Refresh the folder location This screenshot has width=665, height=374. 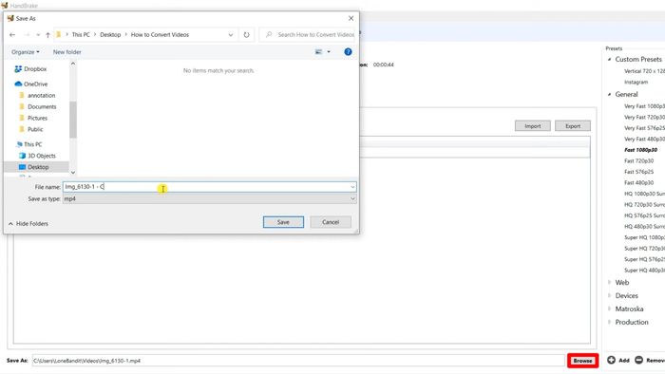246,35
